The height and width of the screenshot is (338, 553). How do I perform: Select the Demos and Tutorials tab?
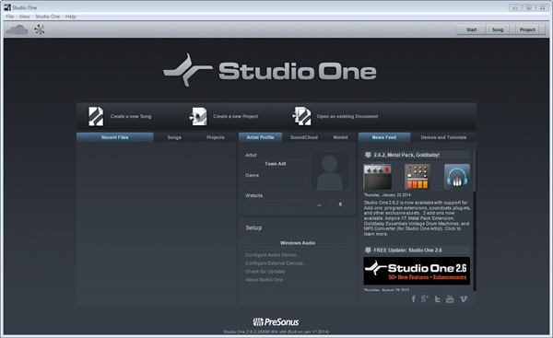443,137
